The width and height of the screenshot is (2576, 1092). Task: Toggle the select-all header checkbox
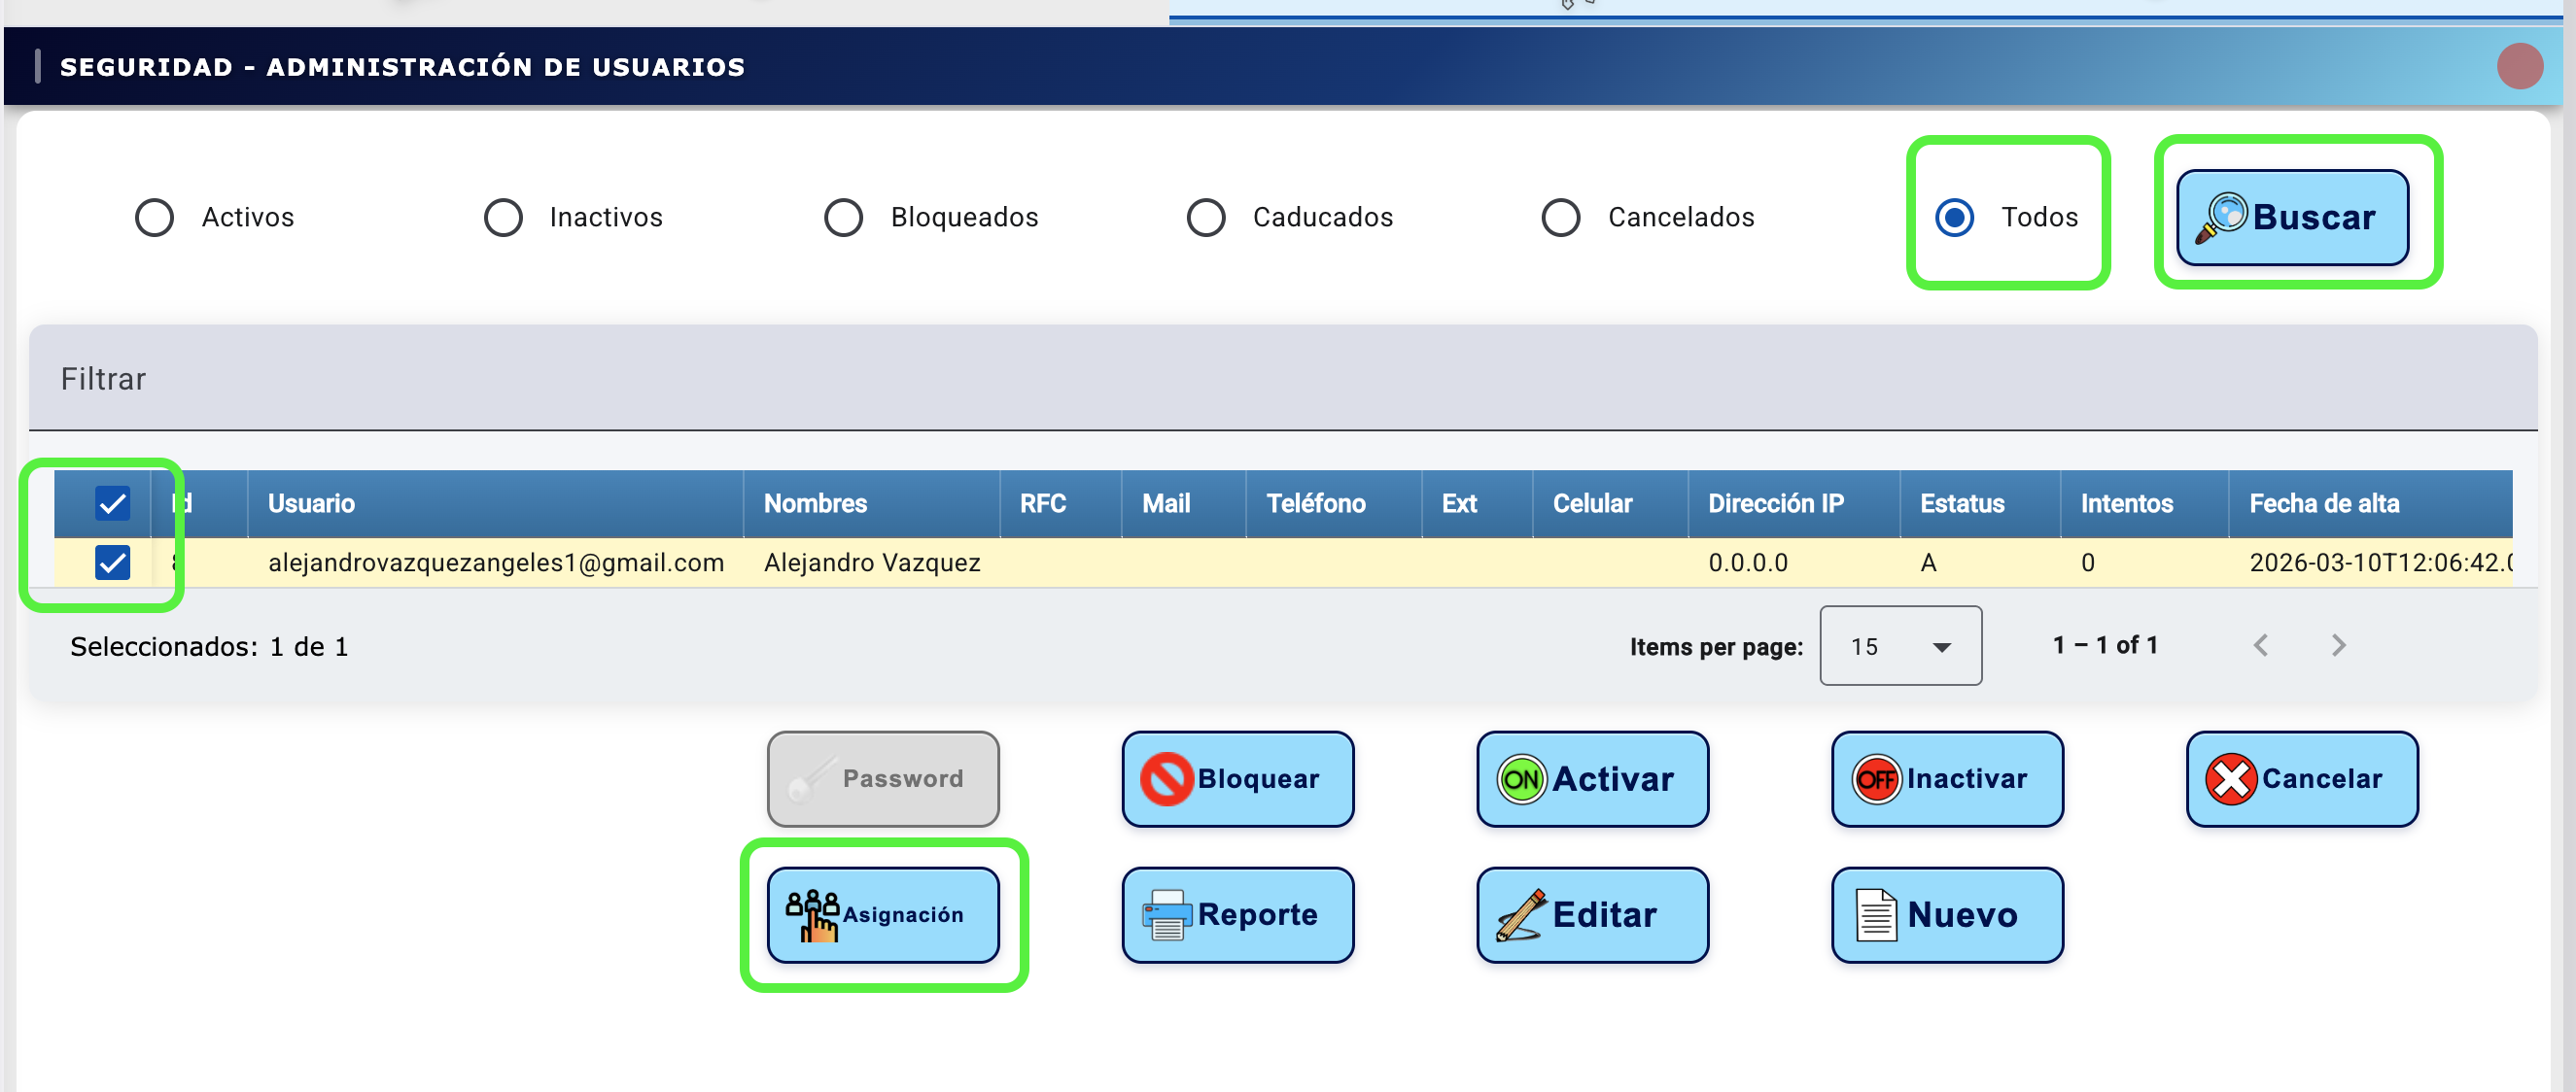click(x=113, y=502)
